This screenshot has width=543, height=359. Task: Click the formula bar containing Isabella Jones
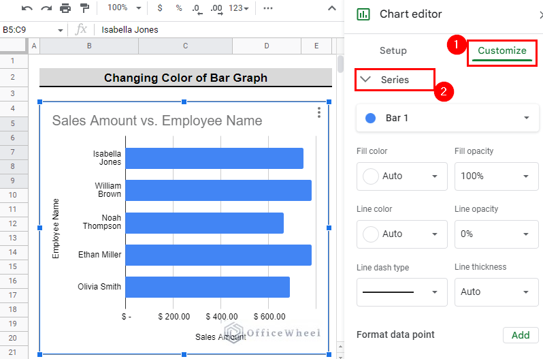point(220,30)
